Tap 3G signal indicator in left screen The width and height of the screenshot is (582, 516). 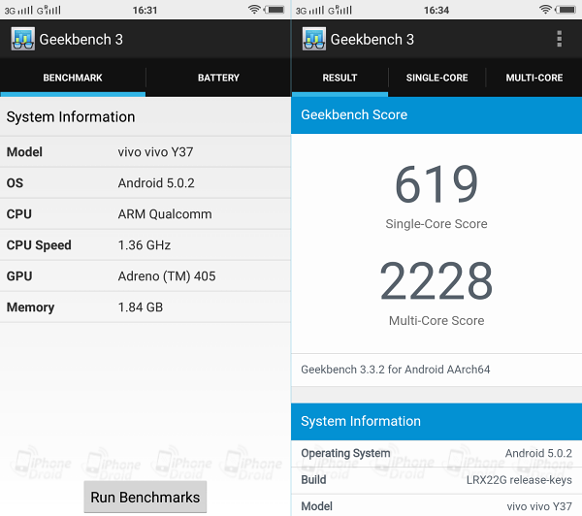(x=18, y=10)
